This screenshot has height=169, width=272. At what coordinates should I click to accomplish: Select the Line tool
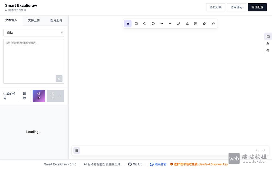pos(170,23)
